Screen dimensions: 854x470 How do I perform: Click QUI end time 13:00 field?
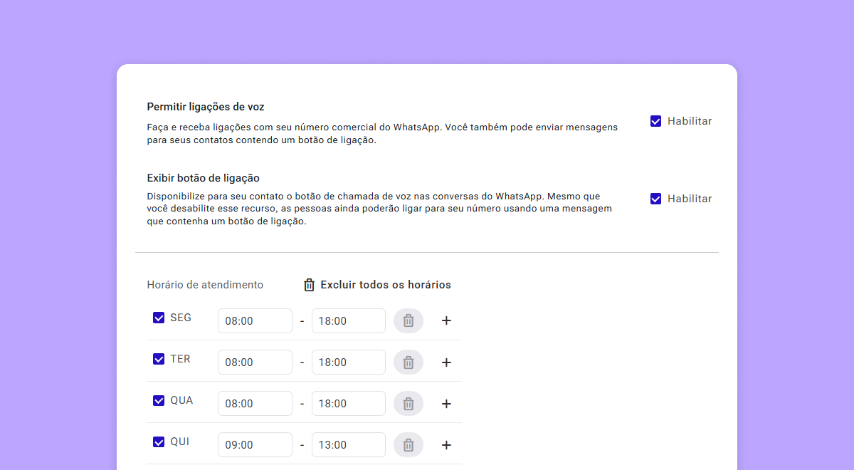pos(349,444)
